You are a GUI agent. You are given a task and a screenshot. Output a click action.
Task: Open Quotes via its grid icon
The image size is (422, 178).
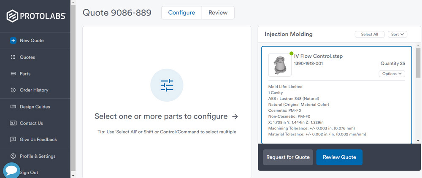click(13, 57)
